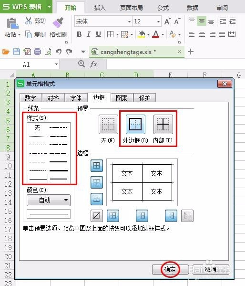The width and height of the screenshot is (245, 286).
Task: Click the increase indent icon
Action: (233, 21)
